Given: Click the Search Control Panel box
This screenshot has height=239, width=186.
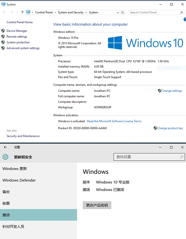Looking at the screenshot, I should (x=156, y=13).
